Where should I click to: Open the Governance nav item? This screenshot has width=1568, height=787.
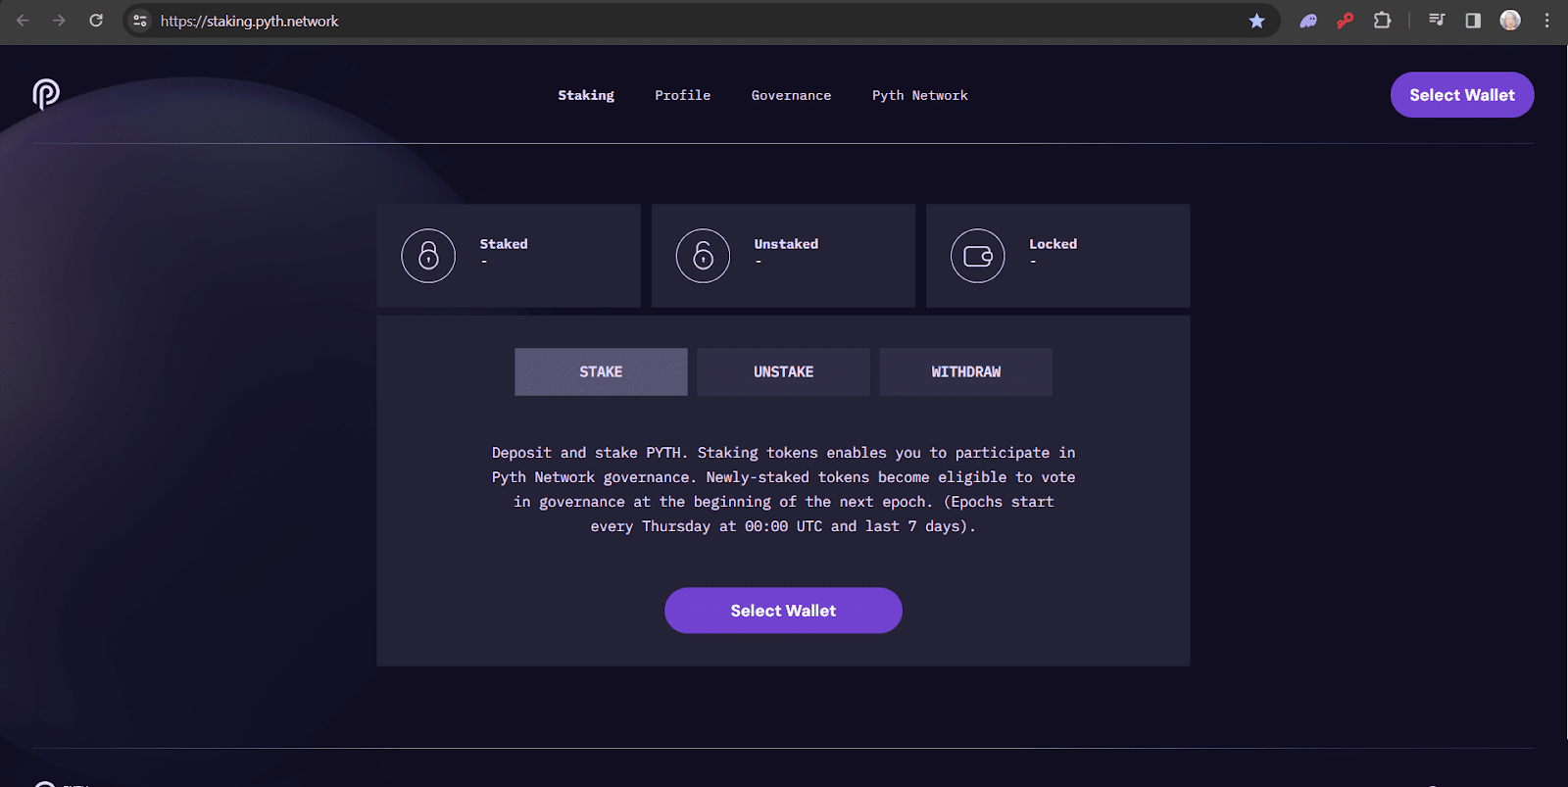coord(791,95)
